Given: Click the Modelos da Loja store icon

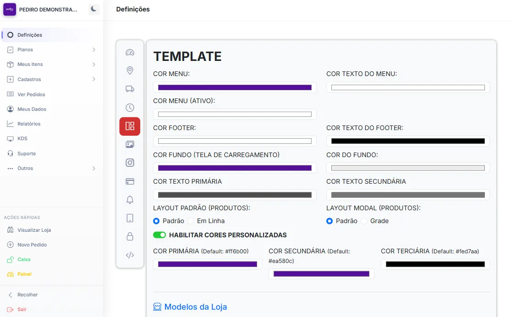Looking at the screenshot, I should [157, 306].
